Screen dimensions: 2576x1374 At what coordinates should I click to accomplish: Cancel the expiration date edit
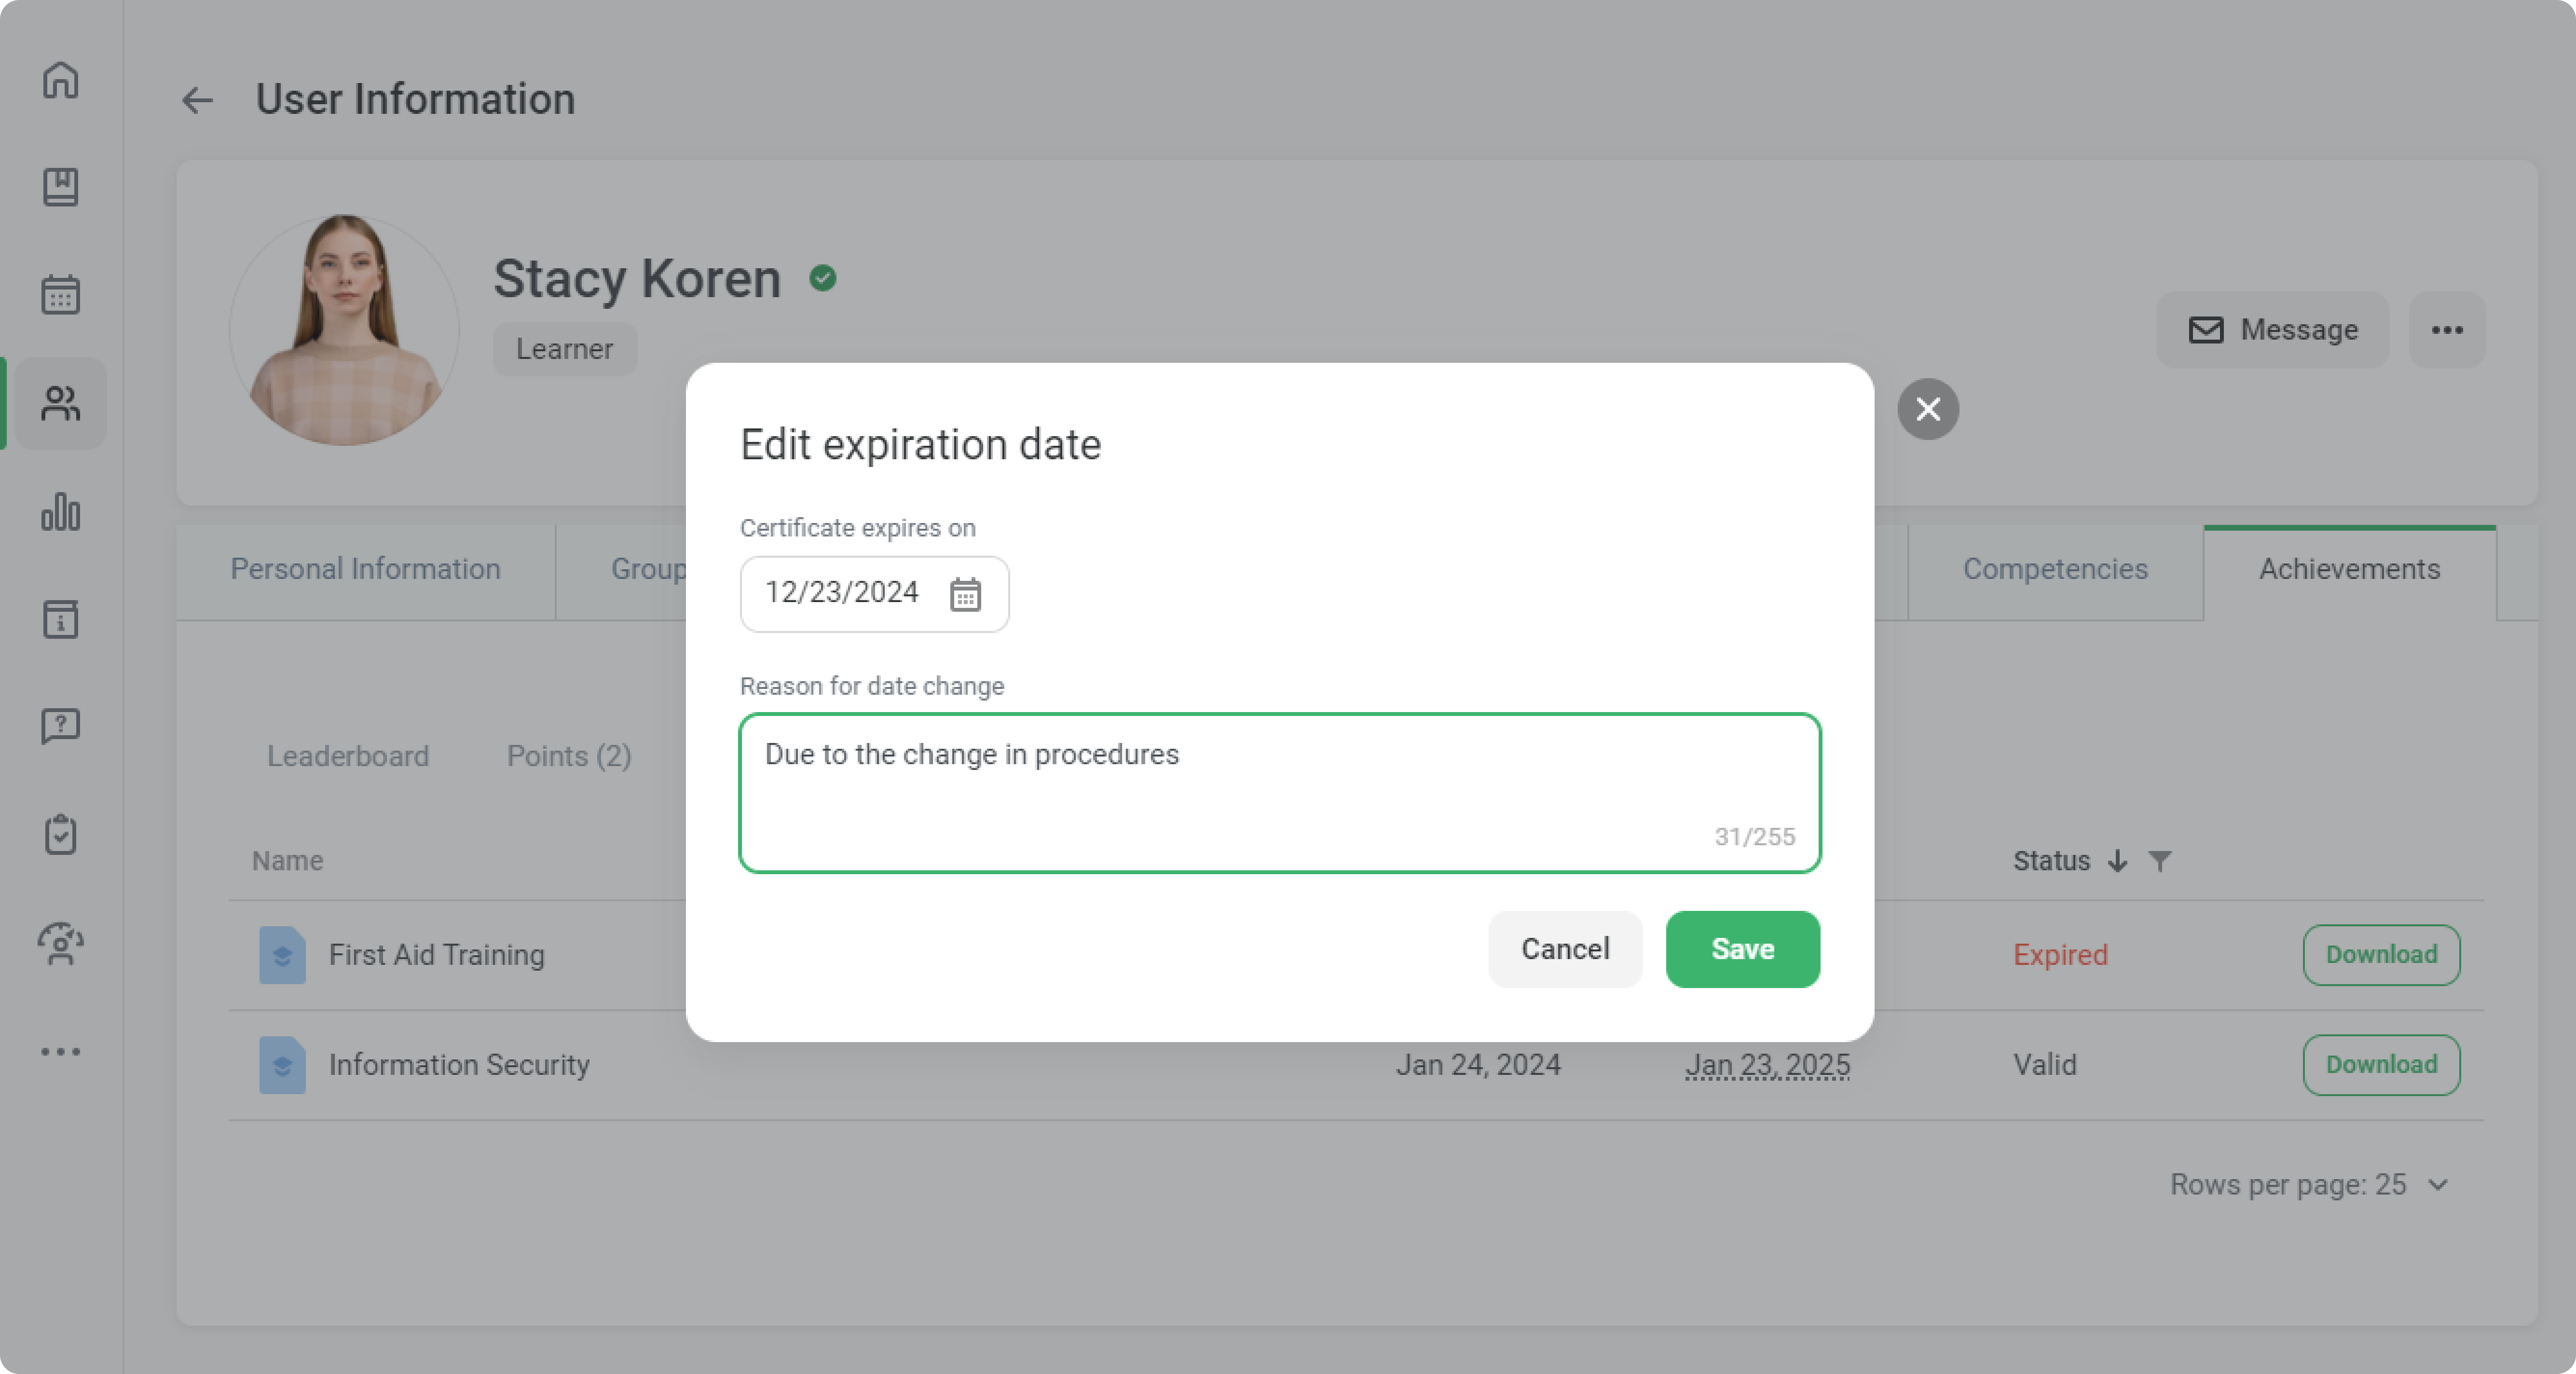(x=1565, y=949)
